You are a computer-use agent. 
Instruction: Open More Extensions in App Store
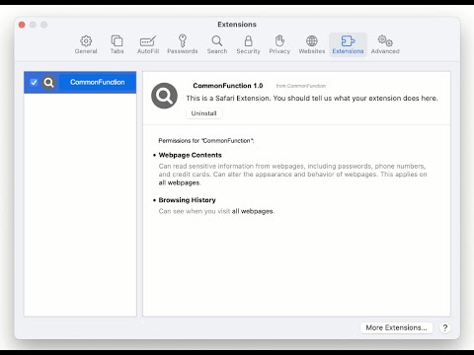pyautogui.click(x=396, y=327)
